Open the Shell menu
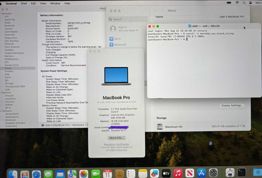Screen dimensions: 262x178 point(24,3)
